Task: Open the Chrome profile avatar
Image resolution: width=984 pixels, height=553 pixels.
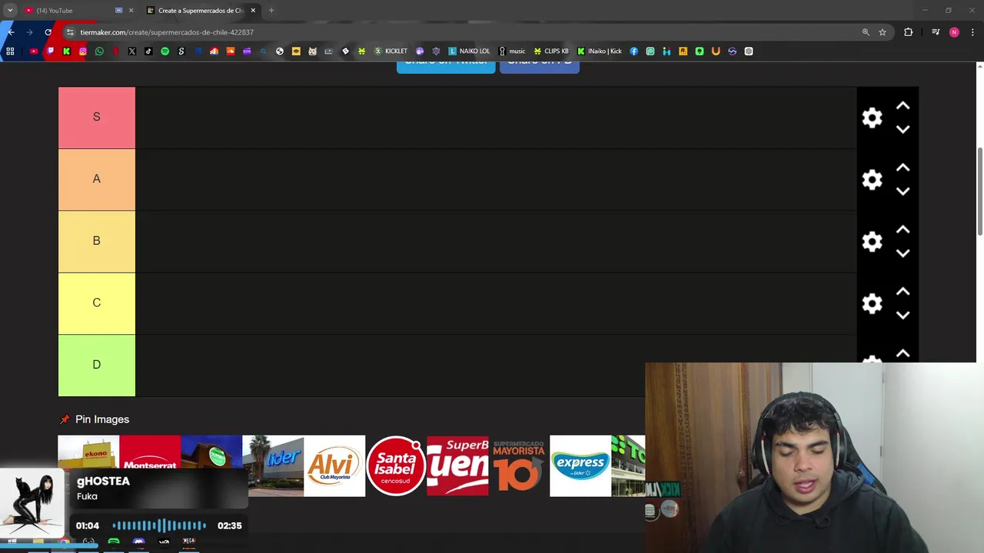Action: [x=954, y=32]
